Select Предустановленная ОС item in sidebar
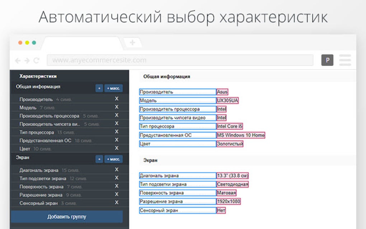This screenshot has height=229, width=366. coord(45,141)
